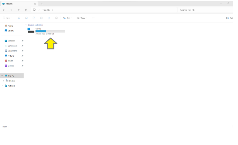The width and height of the screenshot is (238, 145).
Task: Expand the Network tree node
Action: point(3,86)
